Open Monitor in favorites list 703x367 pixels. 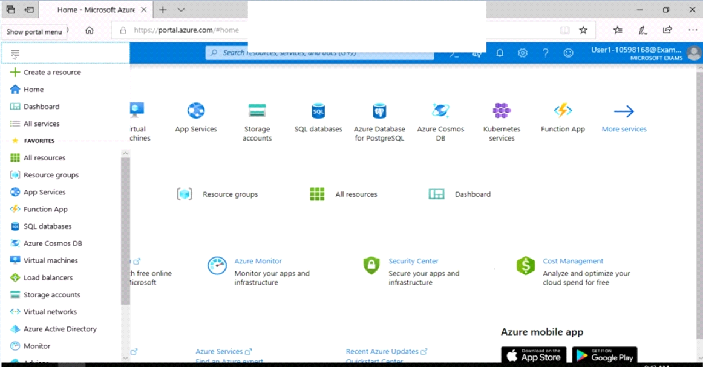pyautogui.click(x=37, y=346)
